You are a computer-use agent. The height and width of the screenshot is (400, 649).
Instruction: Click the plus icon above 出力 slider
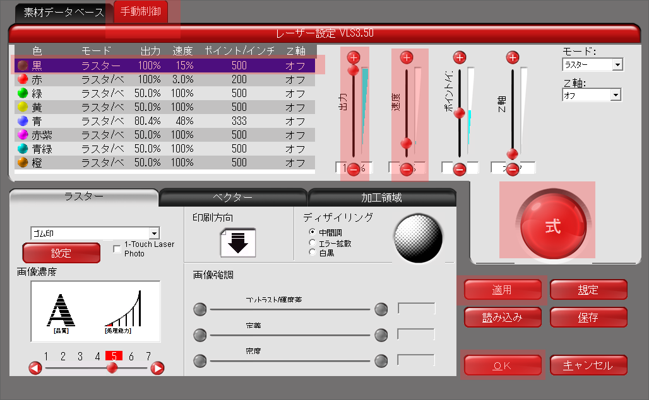[x=353, y=57]
